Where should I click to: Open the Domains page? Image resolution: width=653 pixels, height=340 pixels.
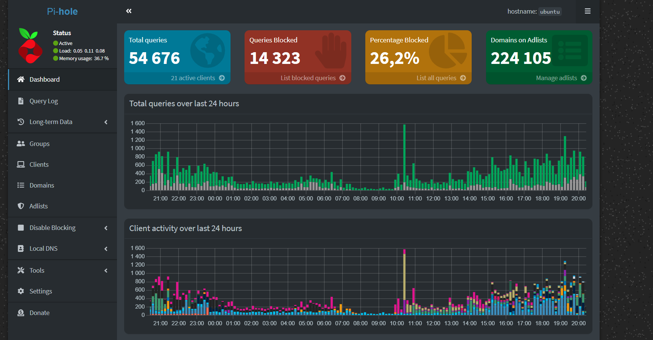(62, 185)
